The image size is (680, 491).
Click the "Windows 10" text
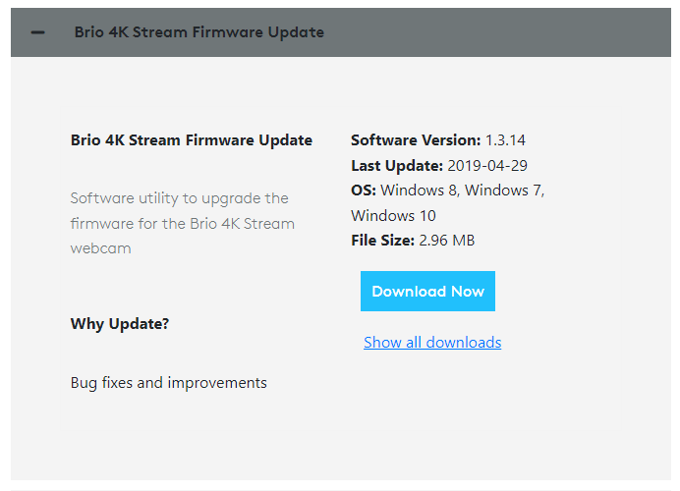pyautogui.click(x=393, y=216)
